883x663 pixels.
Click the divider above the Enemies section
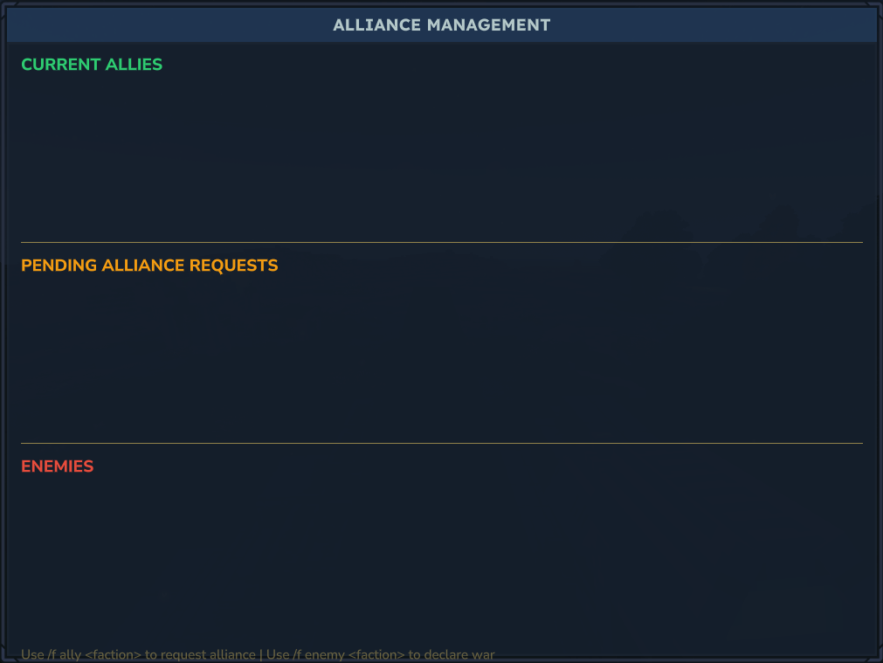tap(441, 443)
